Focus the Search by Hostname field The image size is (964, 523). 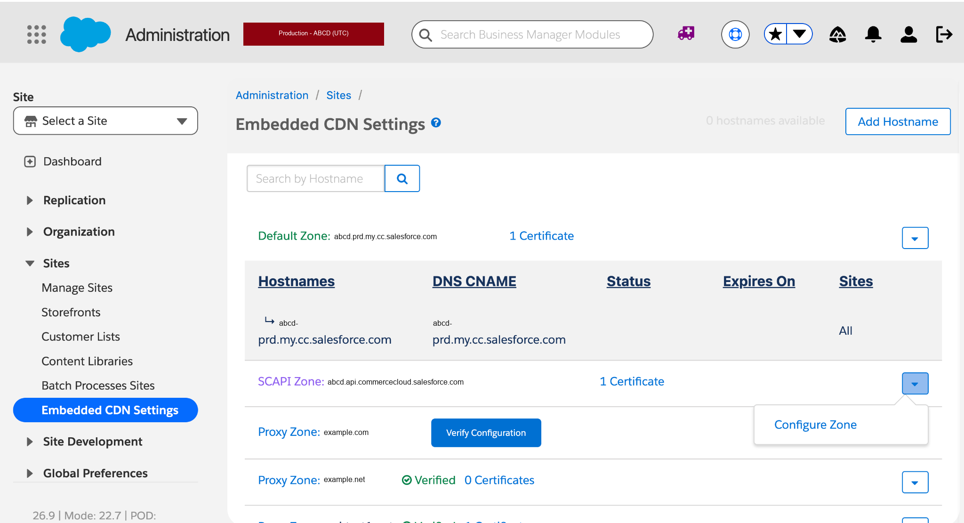point(315,178)
